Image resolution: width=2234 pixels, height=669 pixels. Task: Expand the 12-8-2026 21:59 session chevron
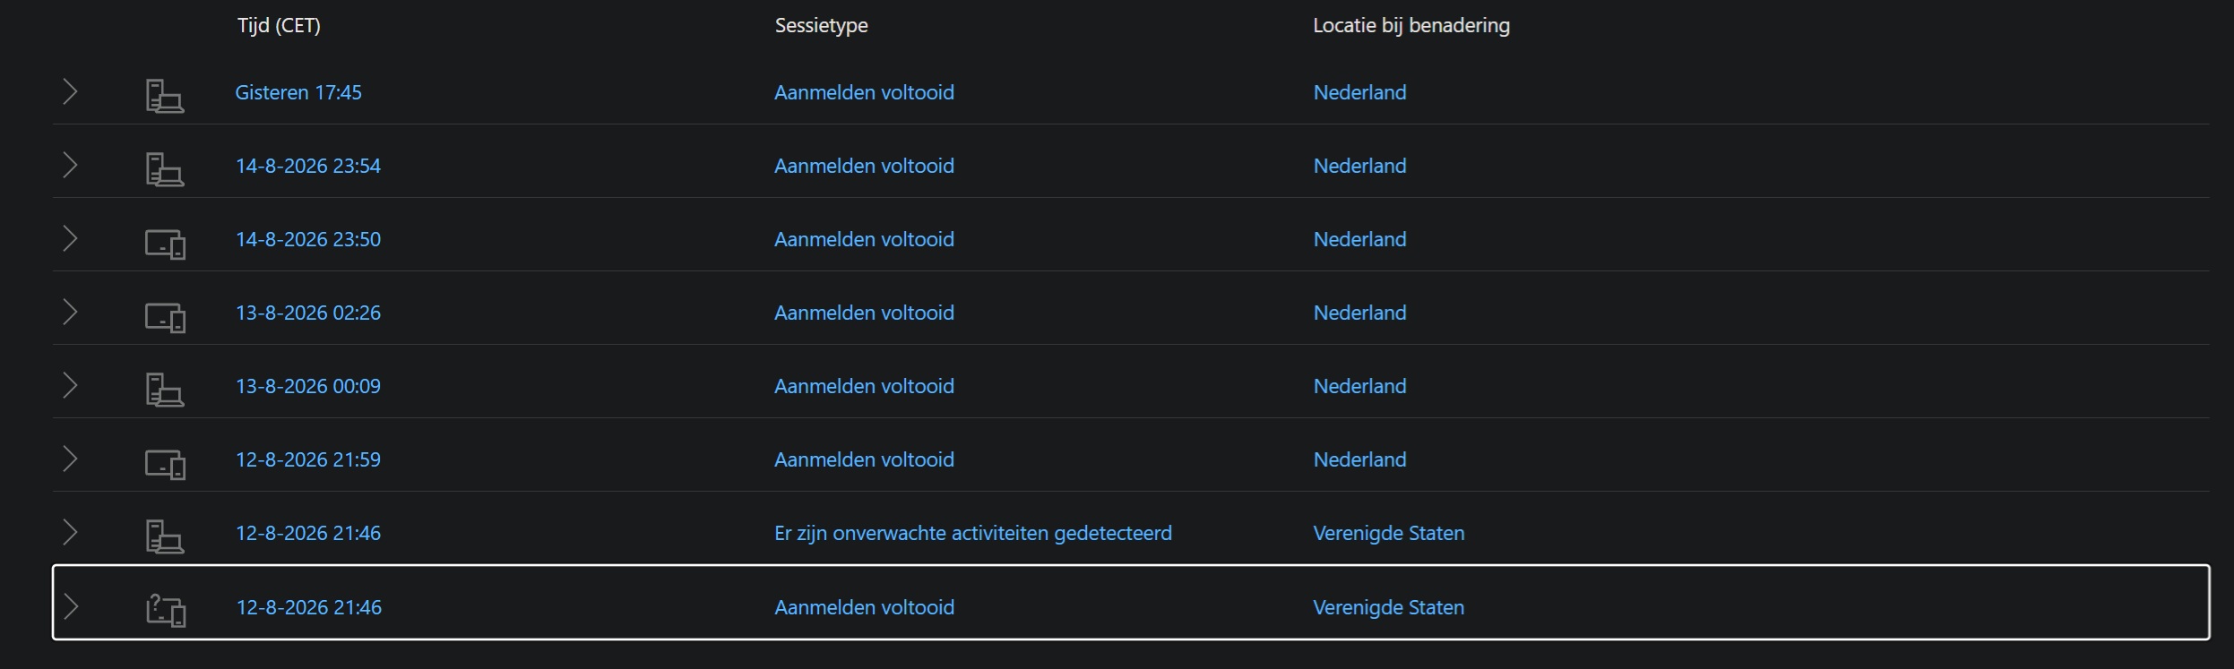point(70,459)
